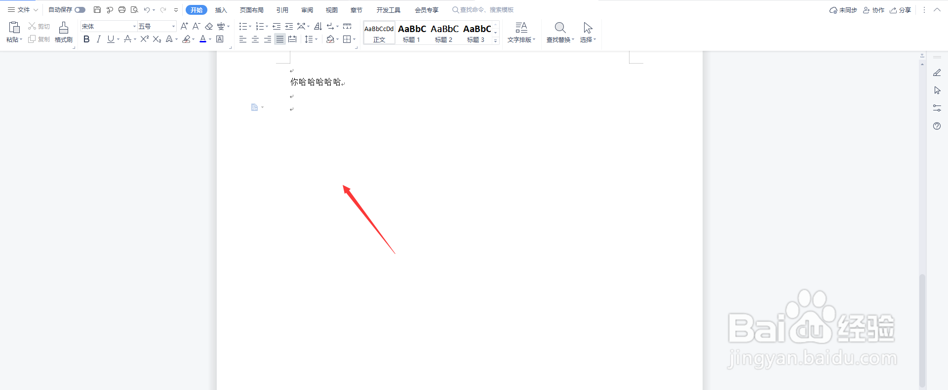Viewport: 948px width, 390px height.
Task: Switch to the 页面布局 tab
Action: (252, 10)
